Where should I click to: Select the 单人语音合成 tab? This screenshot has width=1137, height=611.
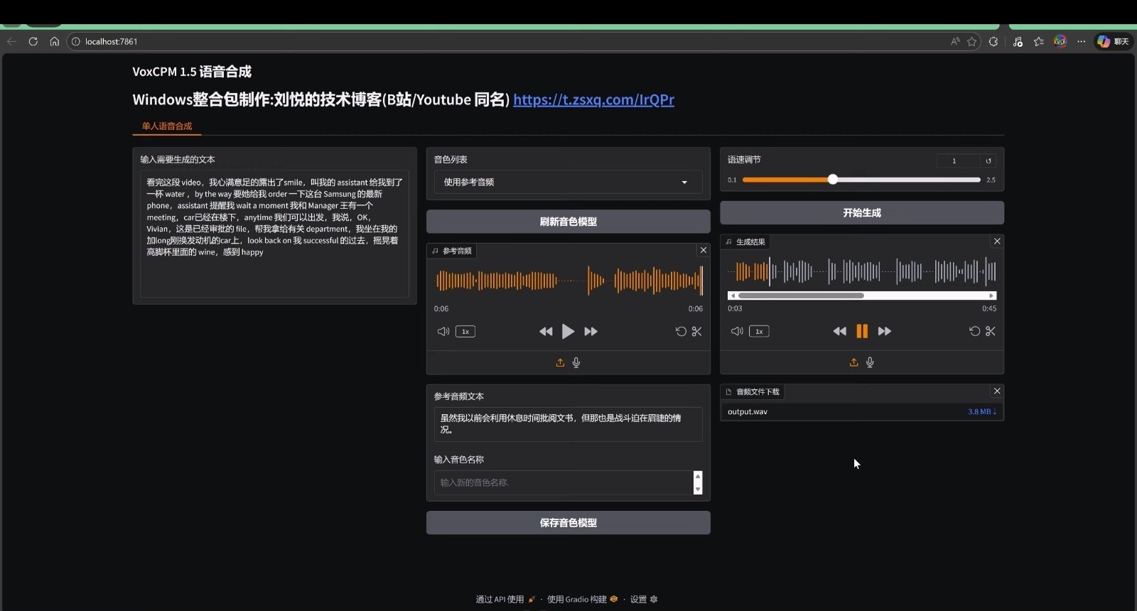pyautogui.click(x=167, y=126)
